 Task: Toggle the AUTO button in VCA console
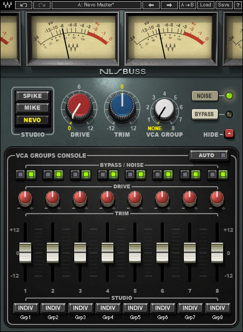coord(209,155)
